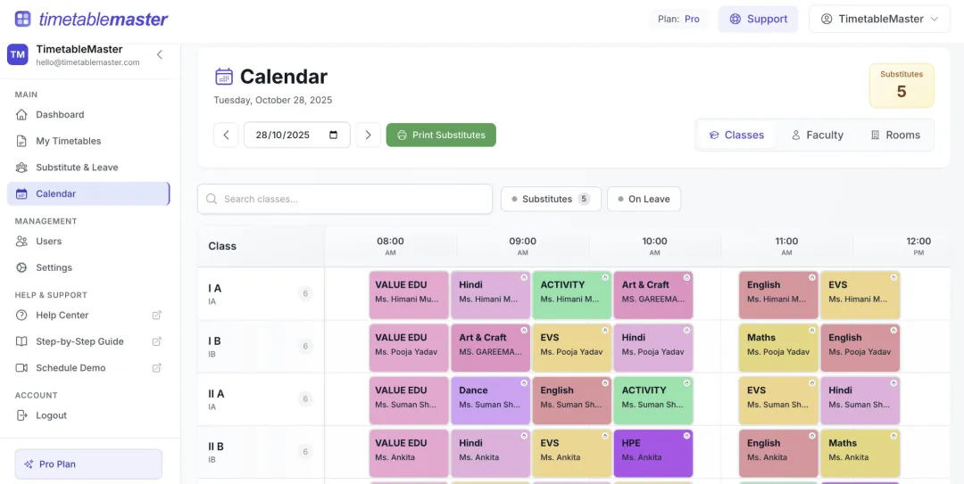964x484 pixels.
Task: Switch to the Faculty tab
Action: (x=817, y=135)
